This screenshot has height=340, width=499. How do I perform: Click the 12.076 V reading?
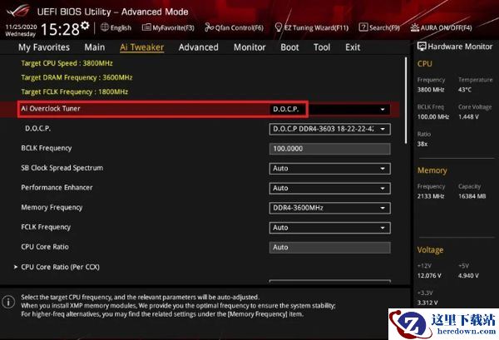click(x=429, y=275)
